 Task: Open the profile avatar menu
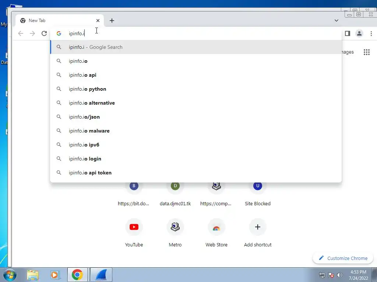point(359,33)
